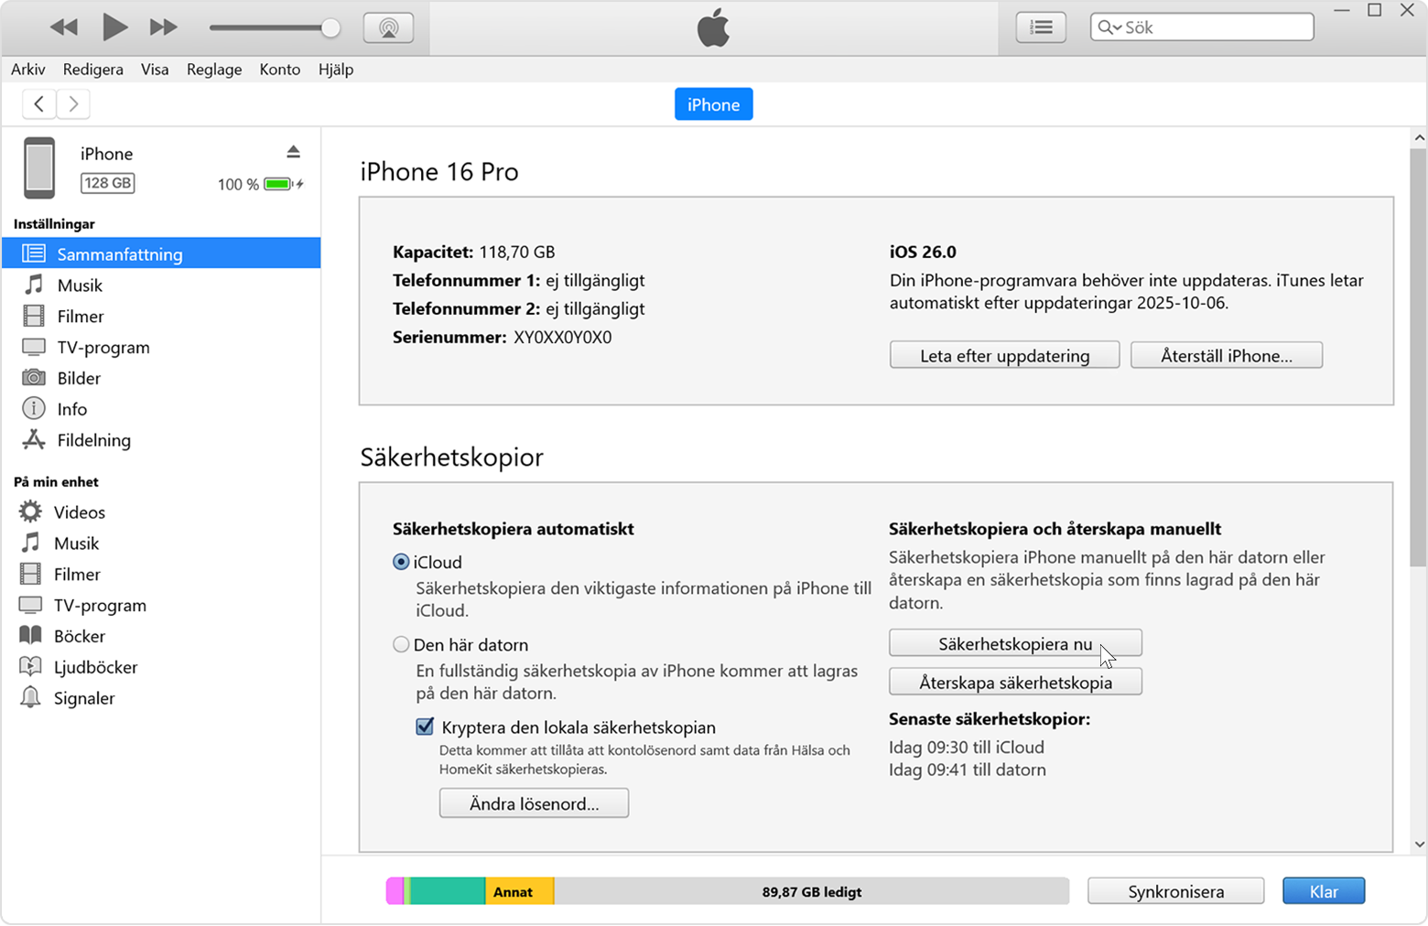
Task: Eject the connected iPhone
Action: (x=294, y=151)
